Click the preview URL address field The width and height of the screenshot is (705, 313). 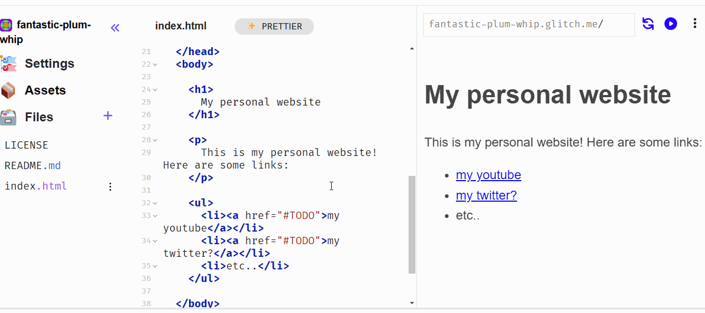[x=529, y=25]
